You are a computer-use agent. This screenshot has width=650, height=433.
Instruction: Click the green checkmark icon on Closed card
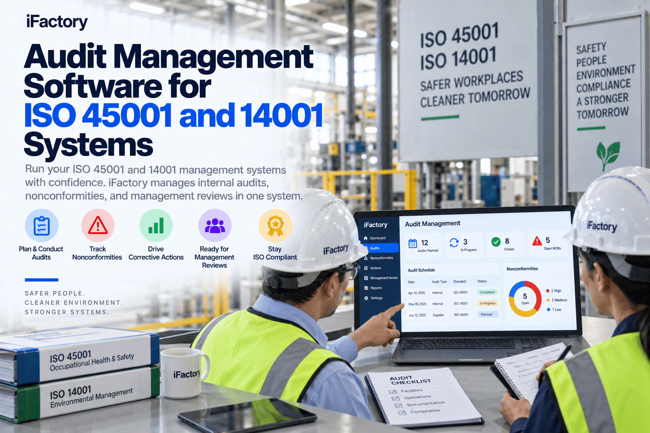496,242
